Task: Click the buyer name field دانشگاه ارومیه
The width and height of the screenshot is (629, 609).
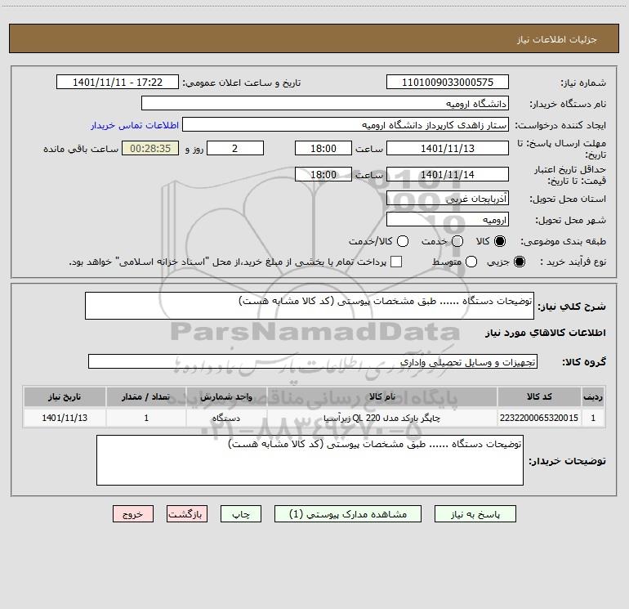Action: click(325, 103)
